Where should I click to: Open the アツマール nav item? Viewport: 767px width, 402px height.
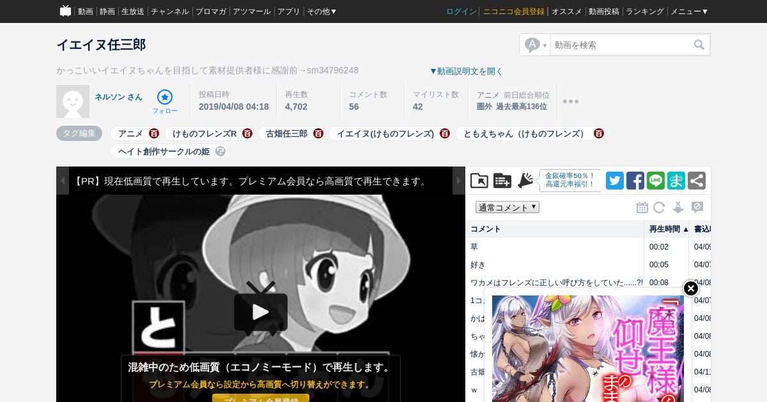point(252,11)
